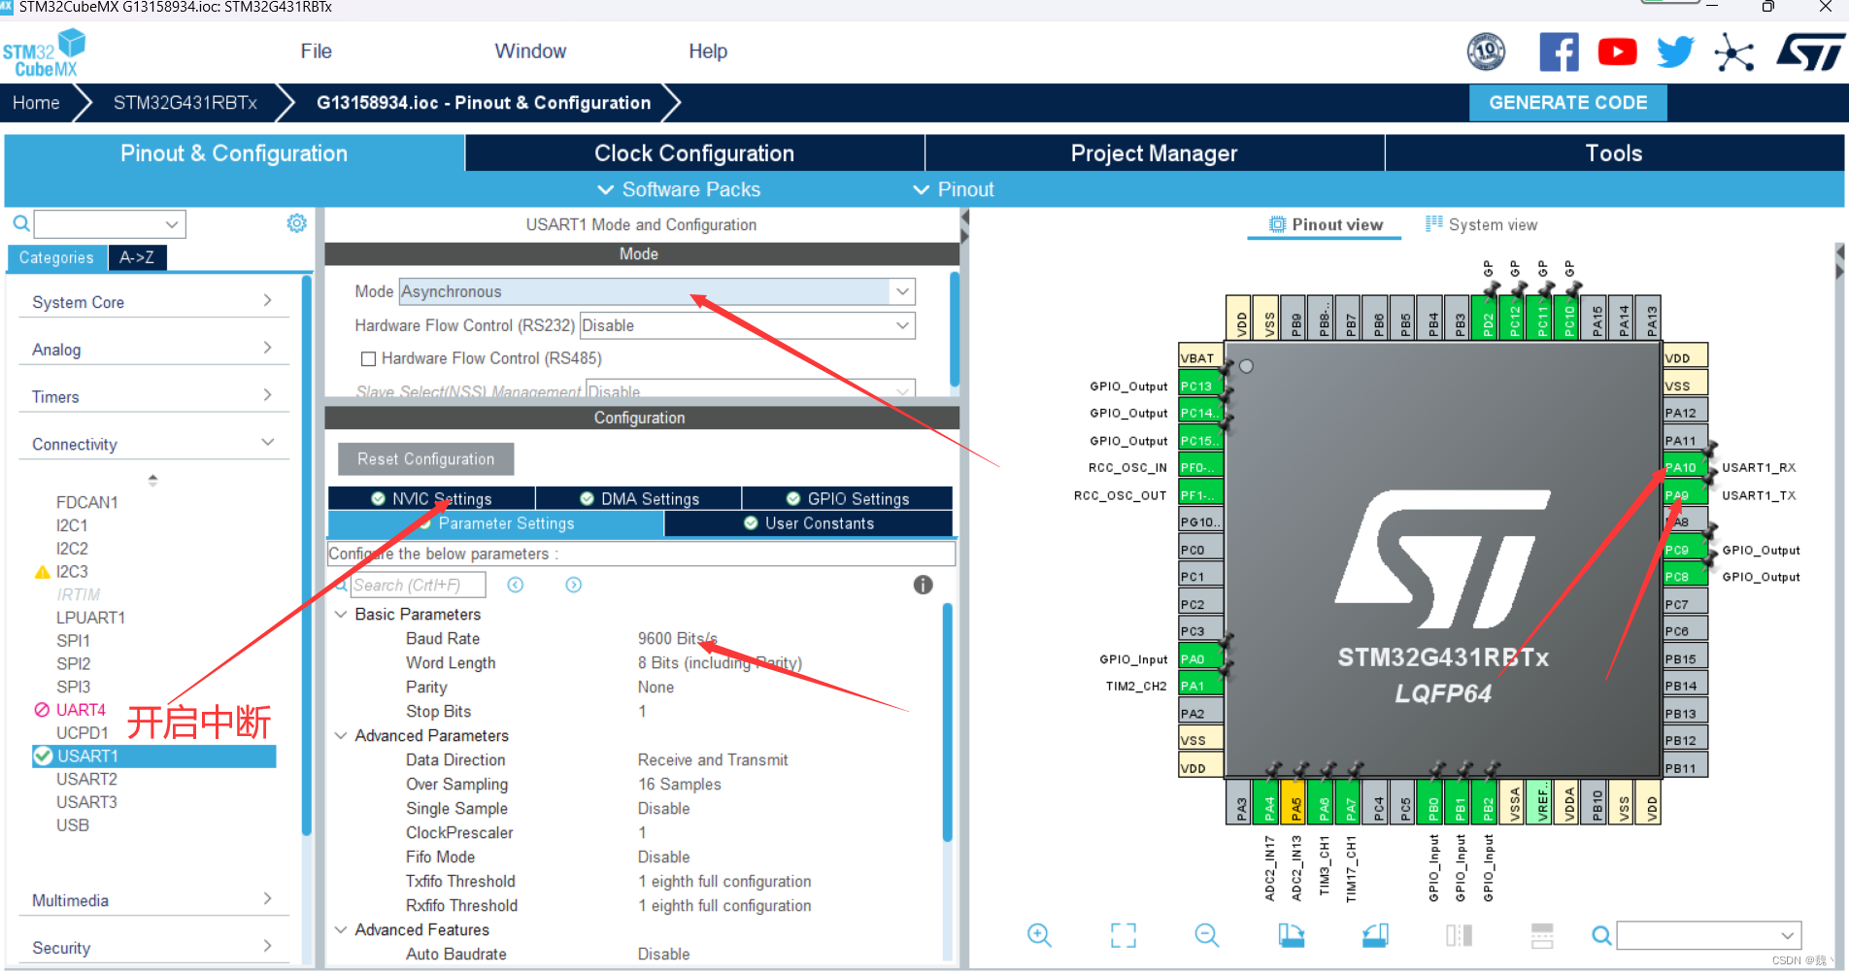Switch to Project Manager tab
Screen dimensions: 1849x975
point(1154,153)
